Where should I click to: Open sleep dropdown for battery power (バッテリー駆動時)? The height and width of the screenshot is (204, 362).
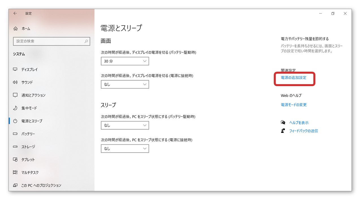click(125, 125)
